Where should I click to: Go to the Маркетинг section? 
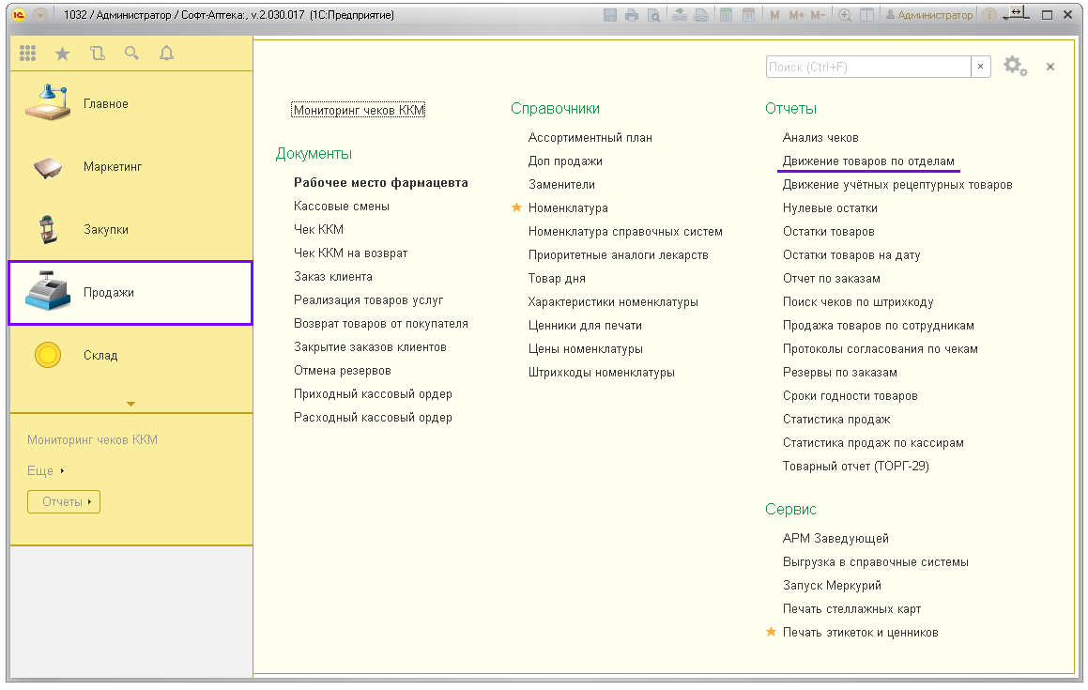112,167
